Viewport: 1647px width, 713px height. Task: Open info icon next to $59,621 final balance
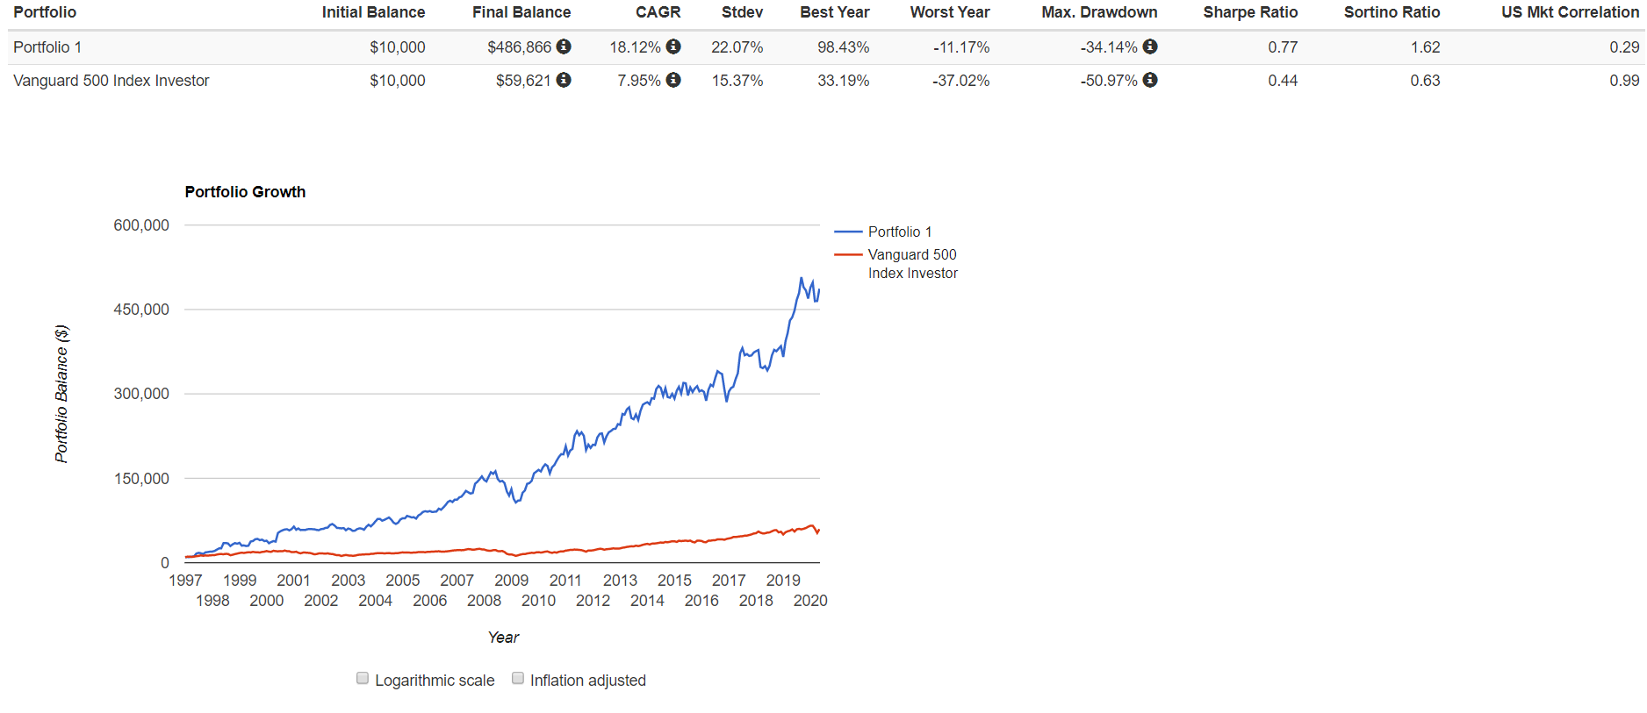pyautogui.click(x=564, y=80)
